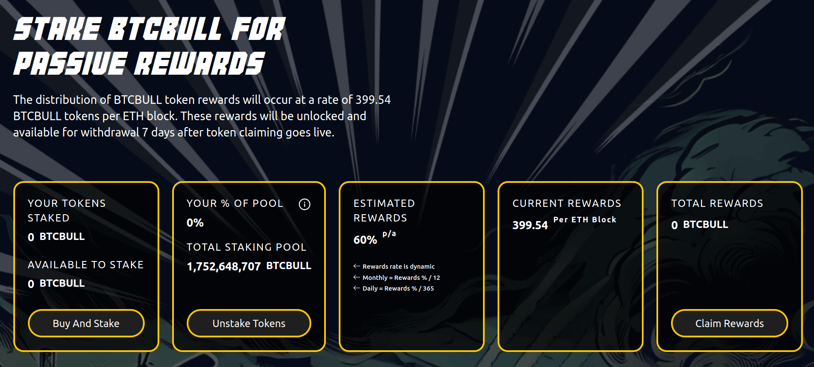Click the Stake BTCBULL for Passive Rewards heading
Screen dimensions: 814x367
click(149, 46)
